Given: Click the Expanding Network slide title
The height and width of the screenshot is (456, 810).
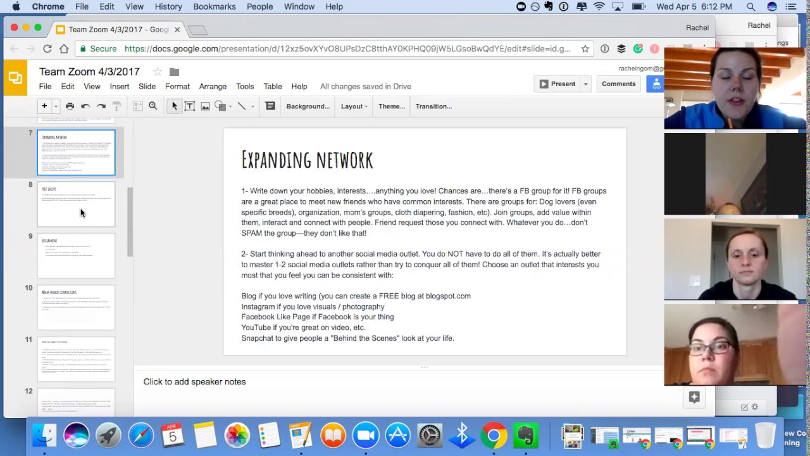Looking at the screenshot, I should point(307,160).
